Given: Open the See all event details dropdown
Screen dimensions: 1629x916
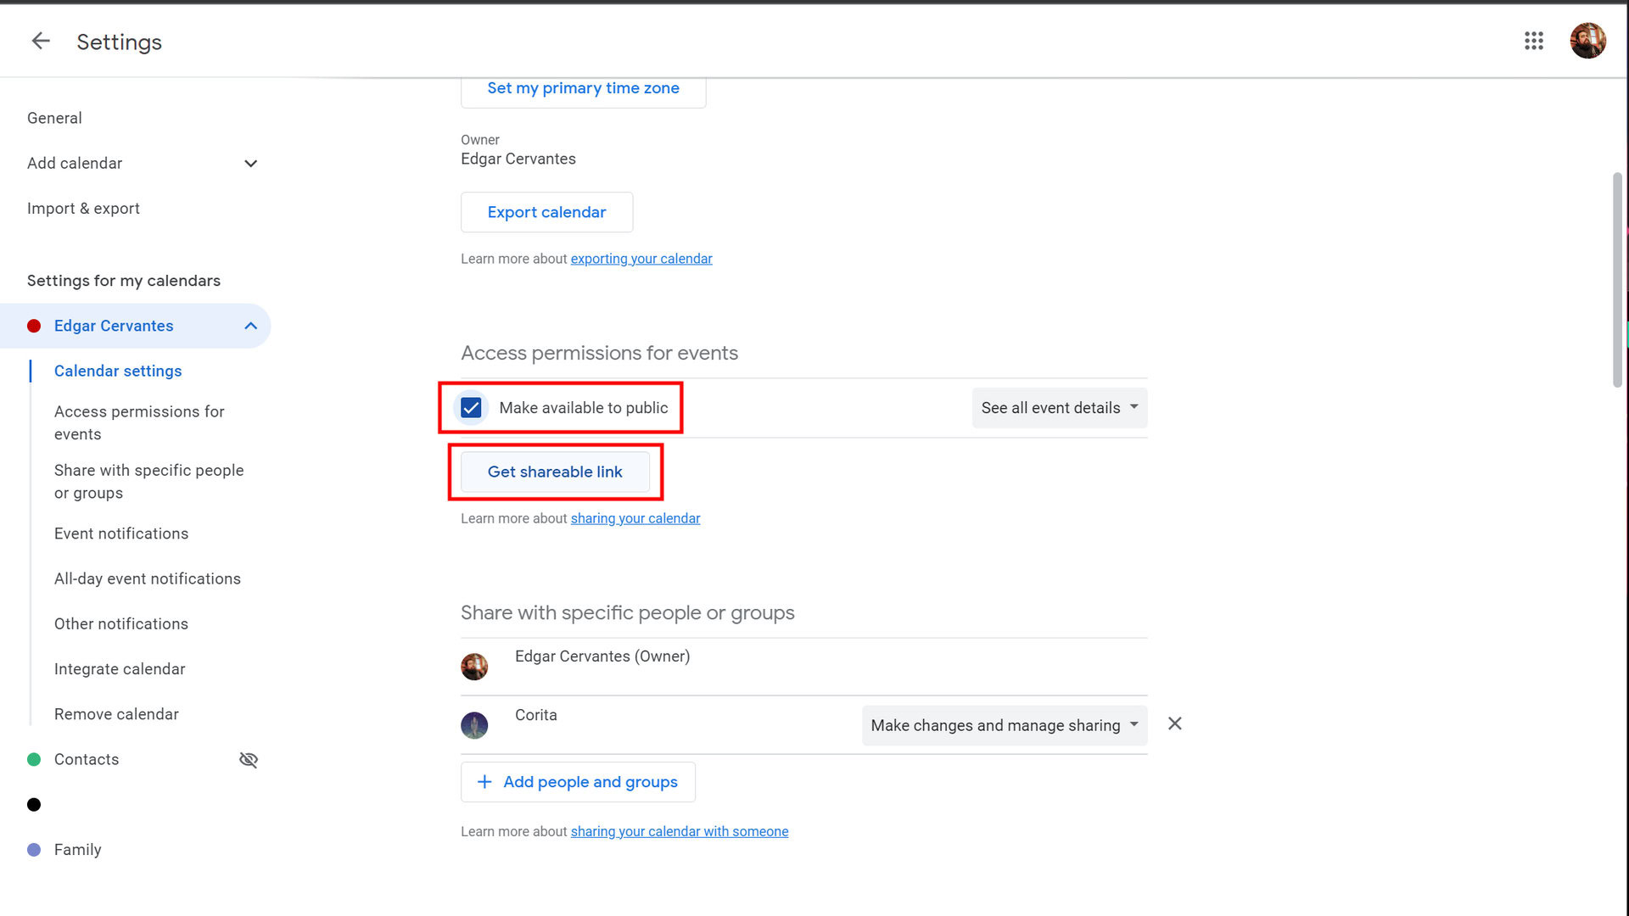Looking at the screenshot, I should tap(1059, 408).
